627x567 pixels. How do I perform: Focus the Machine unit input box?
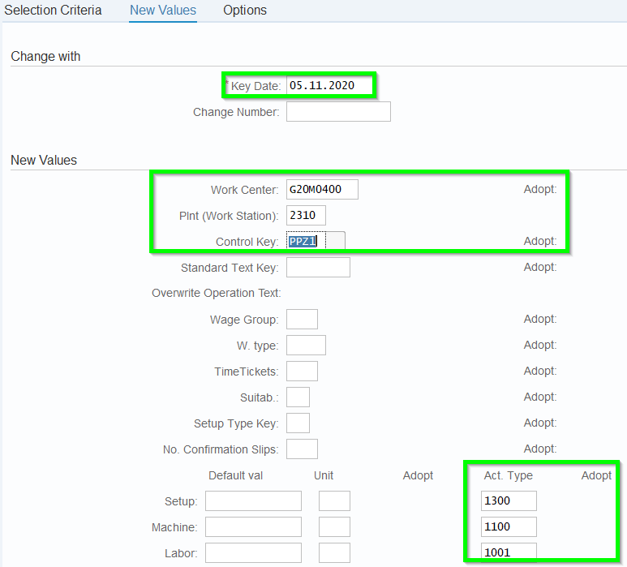click(x=334, y=526)
